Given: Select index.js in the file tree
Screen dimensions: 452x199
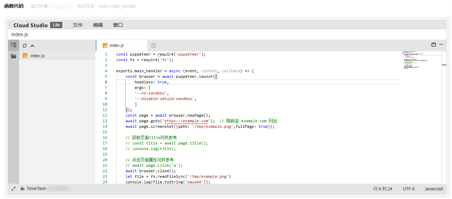Looking at the screenshot, I should click(x=38, y=56).
